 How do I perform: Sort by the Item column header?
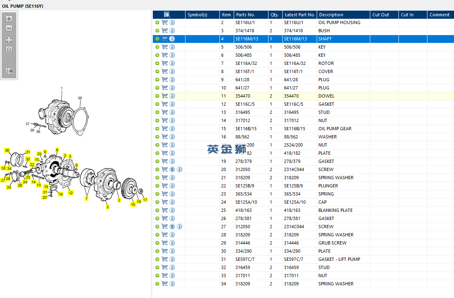(x=227, y=15)
